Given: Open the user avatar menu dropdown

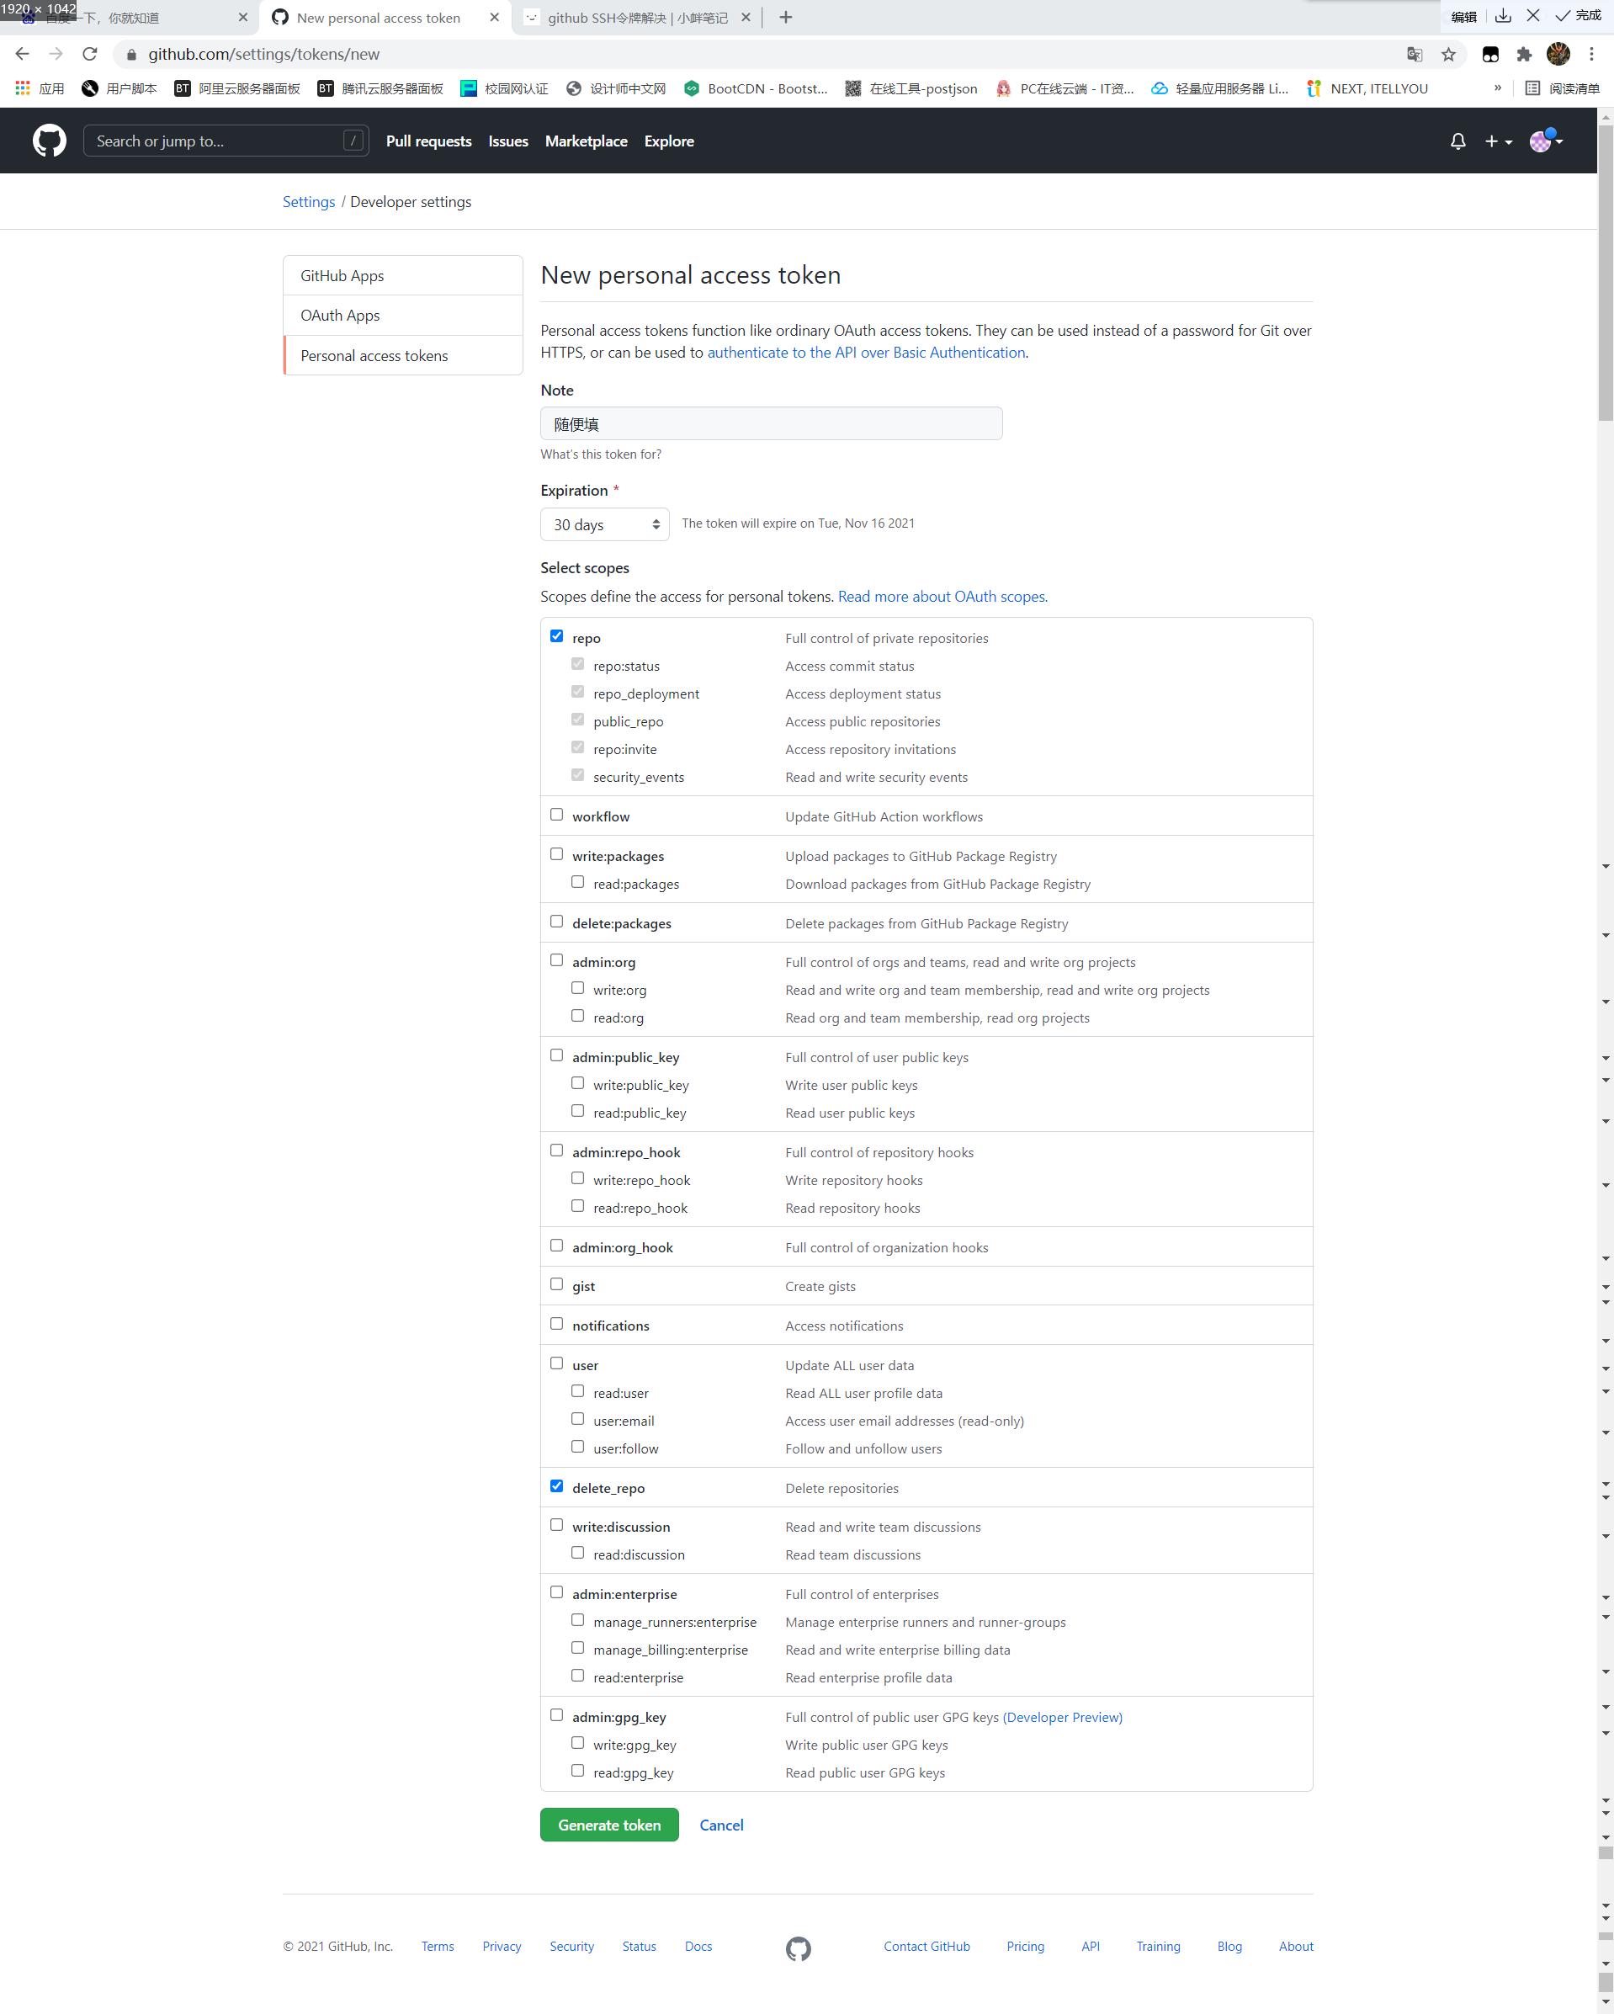Looking at the screenshot, I should 1546,141.
